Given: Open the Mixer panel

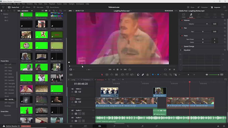Looking at the screenshot, I should 191,7.
